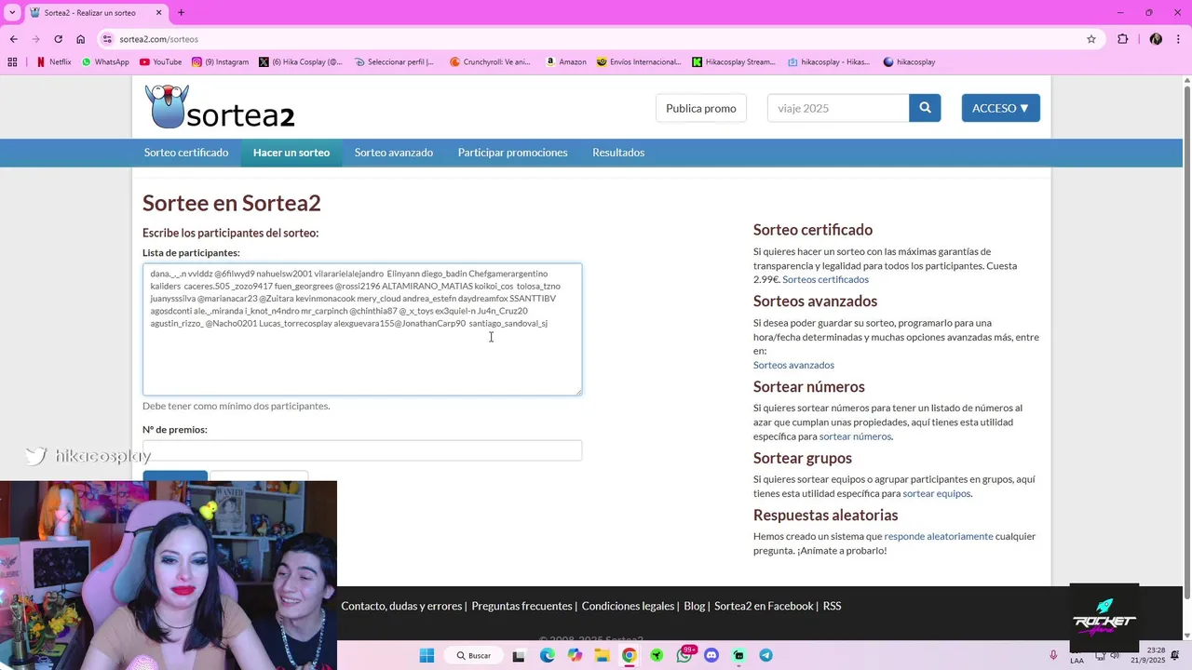1192x670 pixels.
Task: Open YouTube bookmark
Action: pyautogui.click(x=160, y=62)
